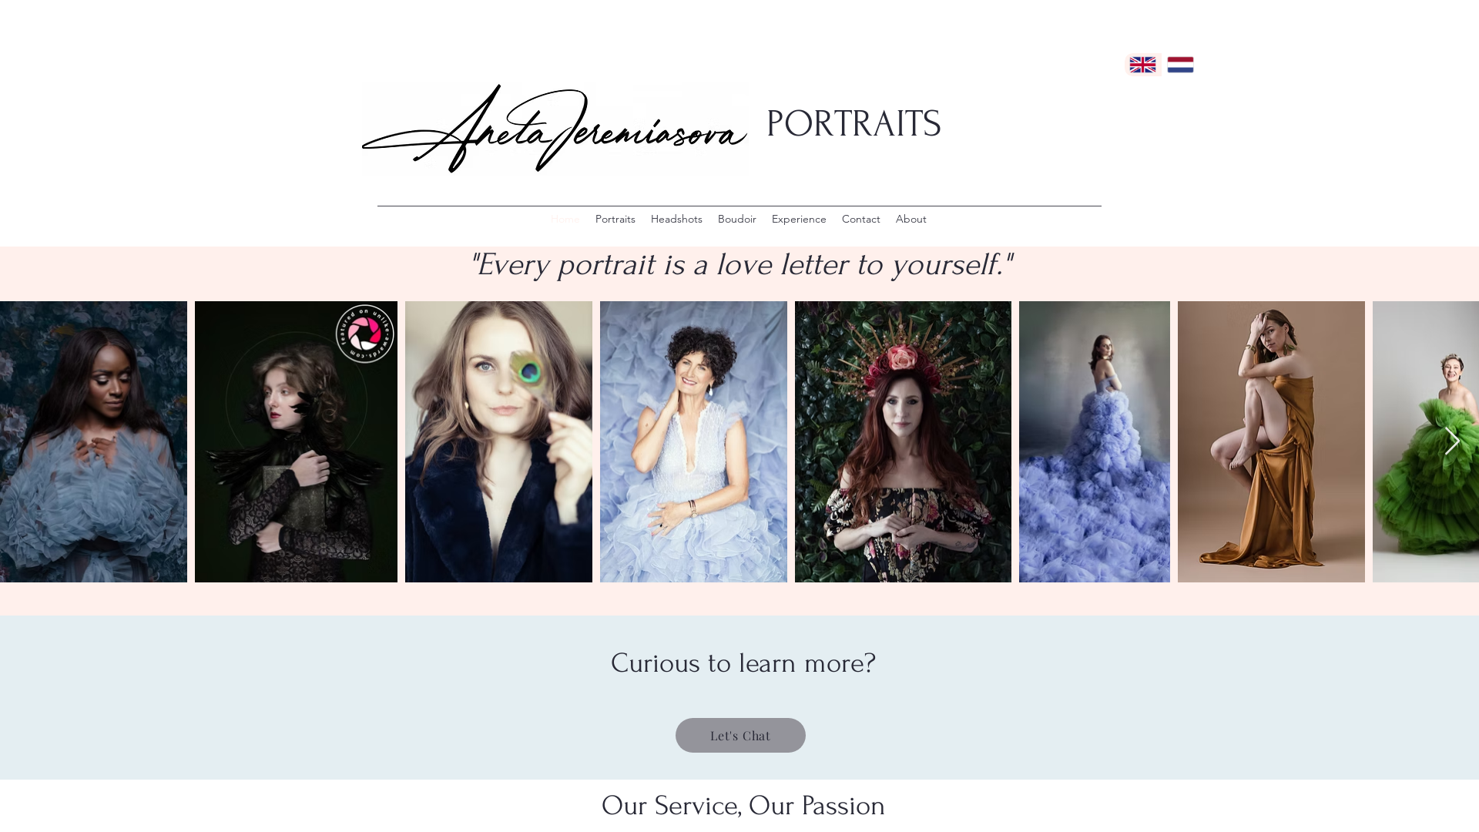Viewport: 1479px width, 832px height.
Task: Open the gold satin dress portrait
Action: (x=1271, y=441)
